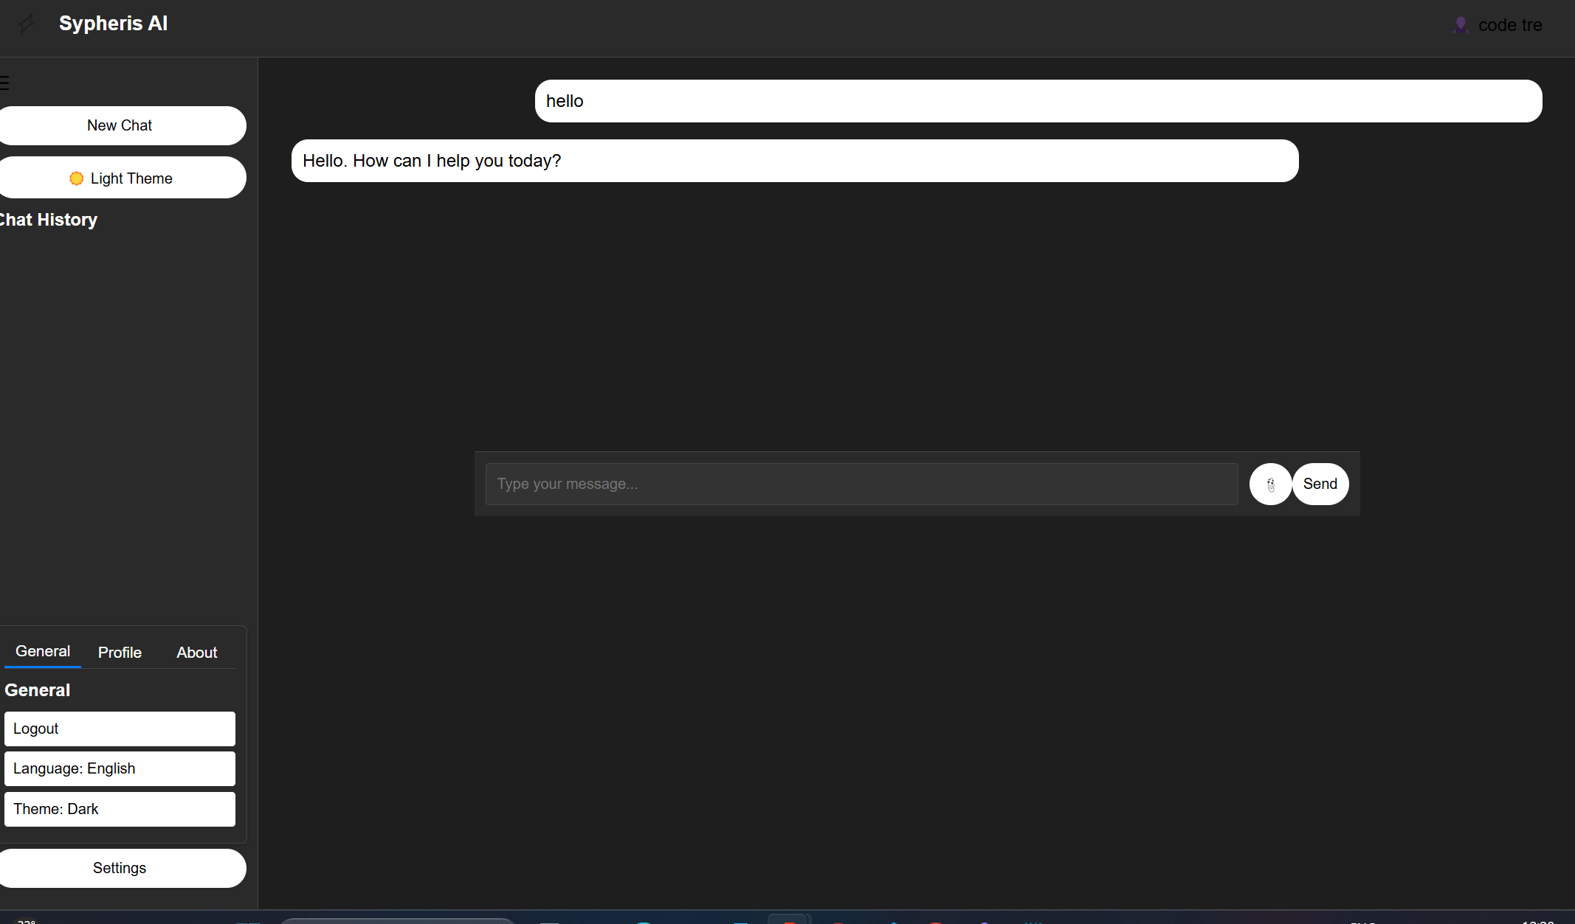
Task: Click the 'How can I help' reply bubble
Action: [x=794, y=161]
